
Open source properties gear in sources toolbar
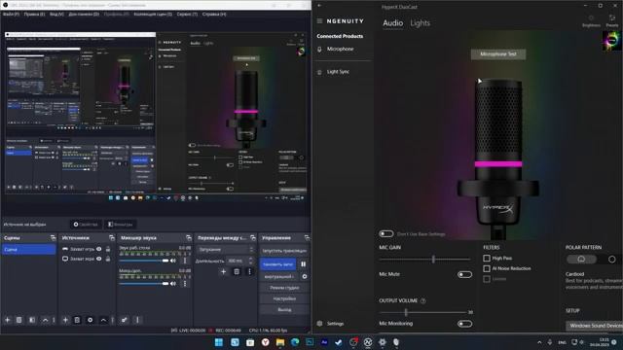point(91,320)
